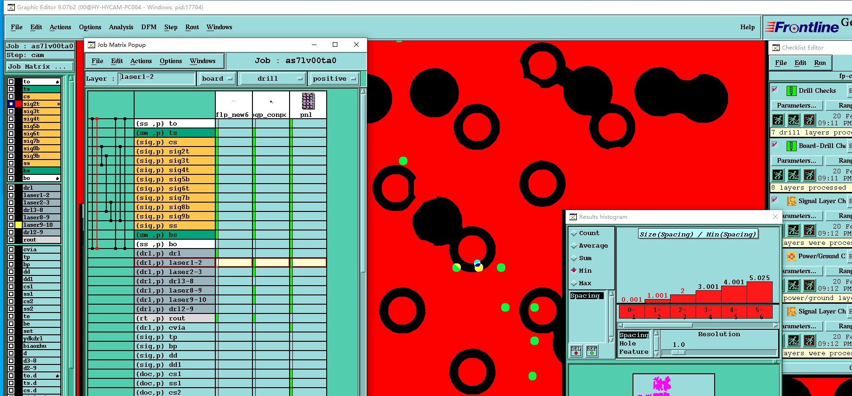Toggle the checkbox for layer rout in layer list
This screenshot has width=852, height=396.
[11, 240]
